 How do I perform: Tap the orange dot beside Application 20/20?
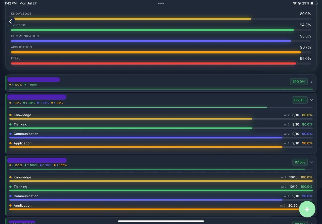tap(10, 206)
